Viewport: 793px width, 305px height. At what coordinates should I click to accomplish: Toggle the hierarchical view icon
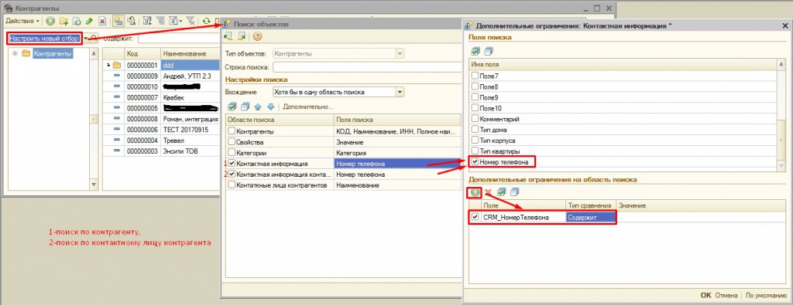(x=118, y=21)
